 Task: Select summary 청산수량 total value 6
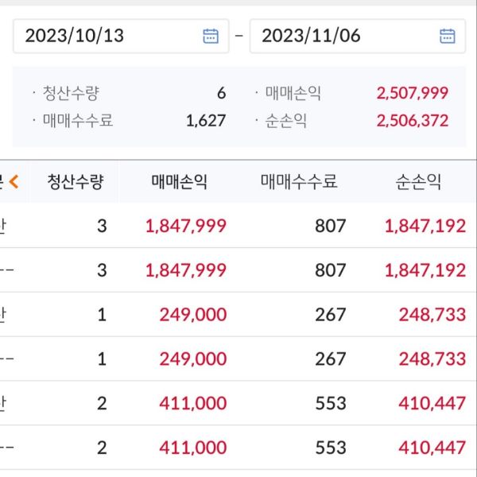(221, 93)
